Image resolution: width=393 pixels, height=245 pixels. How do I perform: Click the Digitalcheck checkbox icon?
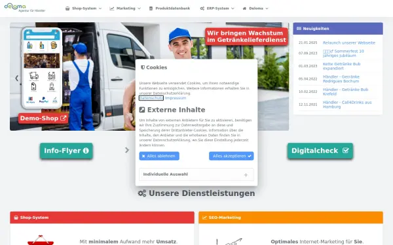(346, 150)
